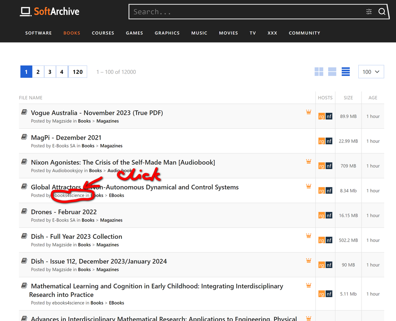Click the HOSTS column header
Image resolution: width=396 pixels, height=321 pixels.
(325, 98)
